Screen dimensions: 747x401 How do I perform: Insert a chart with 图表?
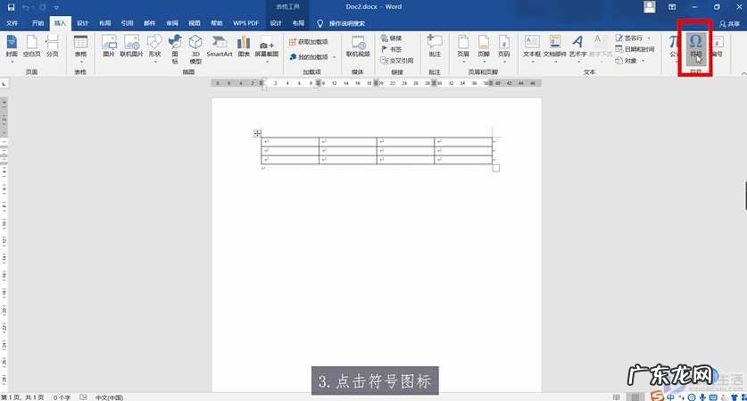[244, 46]
